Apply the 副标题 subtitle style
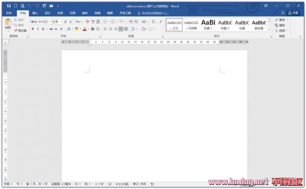The image size is (306, 189). (259, 25)
